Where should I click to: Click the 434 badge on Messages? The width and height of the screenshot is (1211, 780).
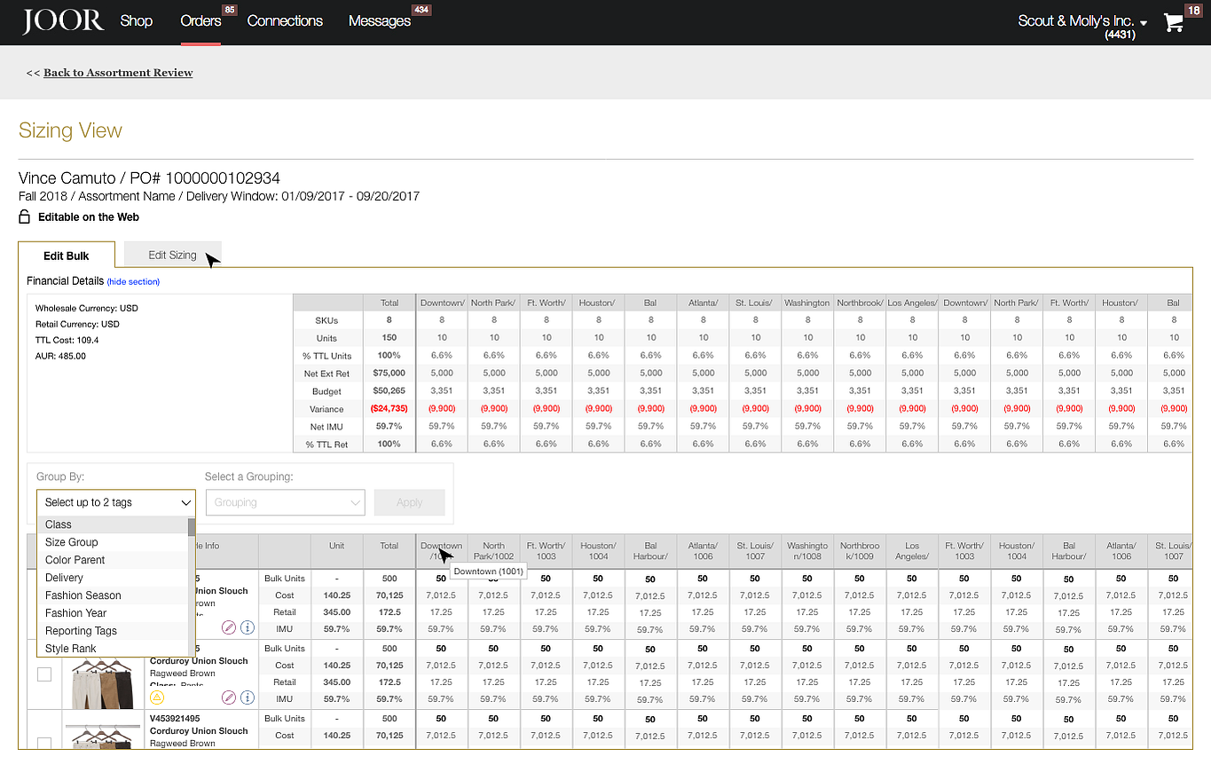click(x=421, y=10)
